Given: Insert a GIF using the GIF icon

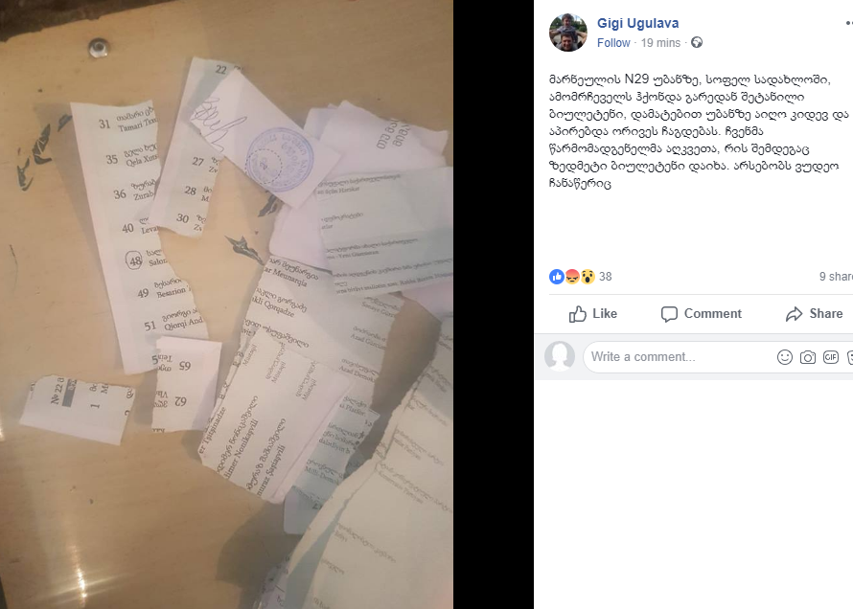Looking at the screenshot, I should 831,357.
